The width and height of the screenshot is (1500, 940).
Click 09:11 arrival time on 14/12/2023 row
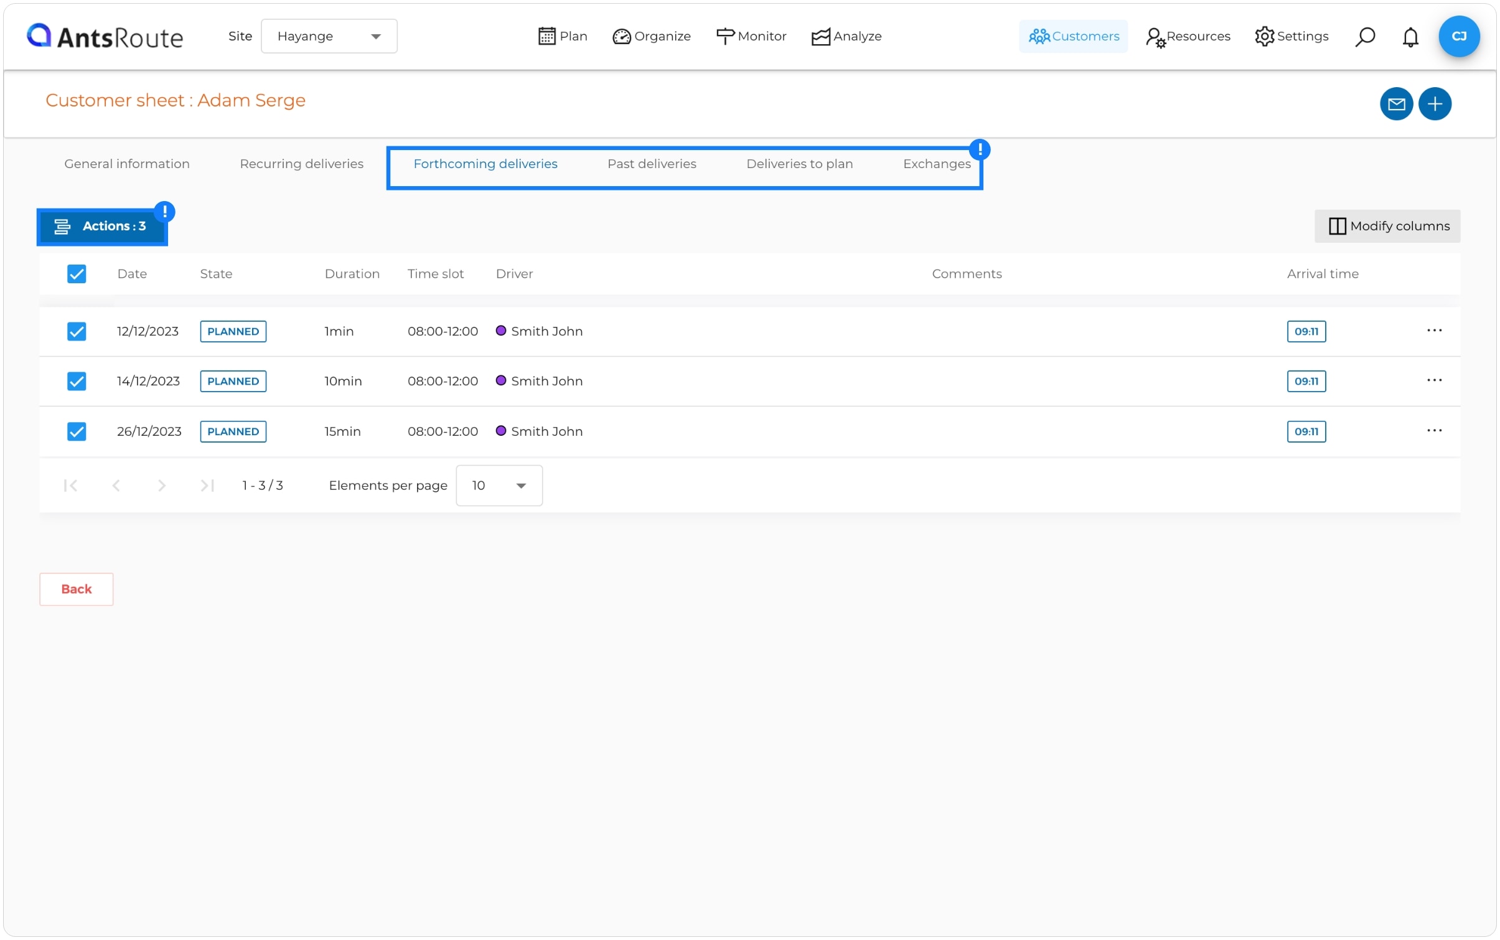click(1306, 381)
